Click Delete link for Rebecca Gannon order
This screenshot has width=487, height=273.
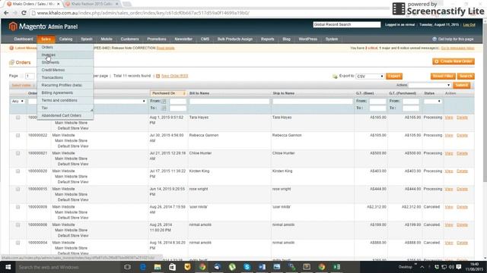462,136
